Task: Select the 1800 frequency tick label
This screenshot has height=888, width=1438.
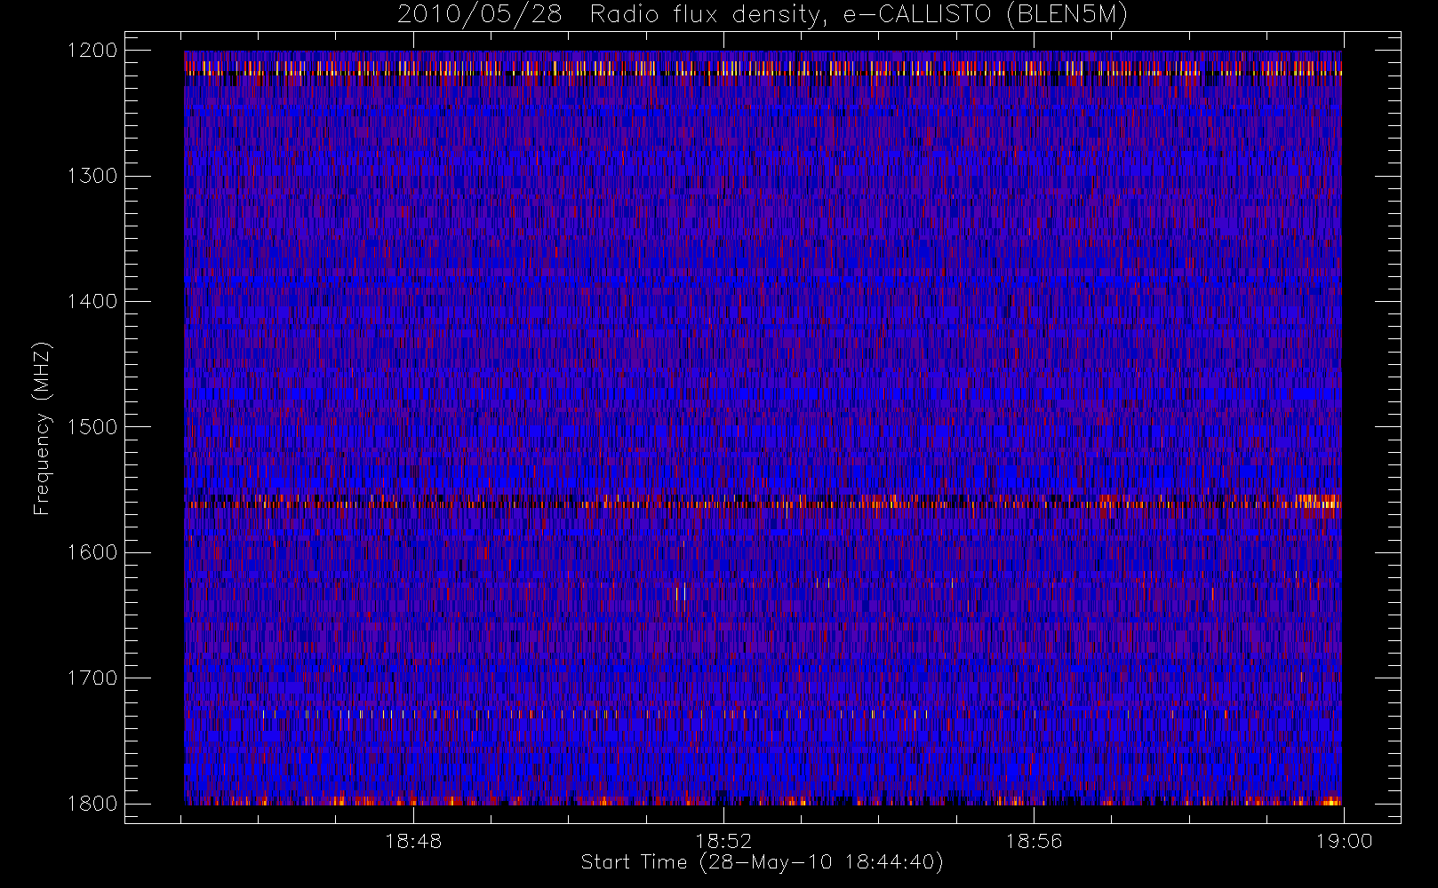Action: click(x=92, y=804)
